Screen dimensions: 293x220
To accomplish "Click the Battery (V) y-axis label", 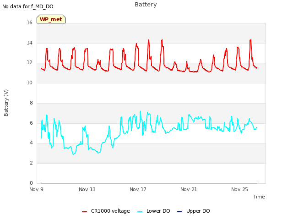I will tap(6, 103).
